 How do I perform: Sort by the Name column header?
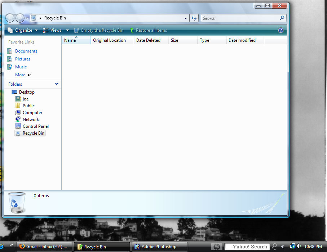coord(76,40)
